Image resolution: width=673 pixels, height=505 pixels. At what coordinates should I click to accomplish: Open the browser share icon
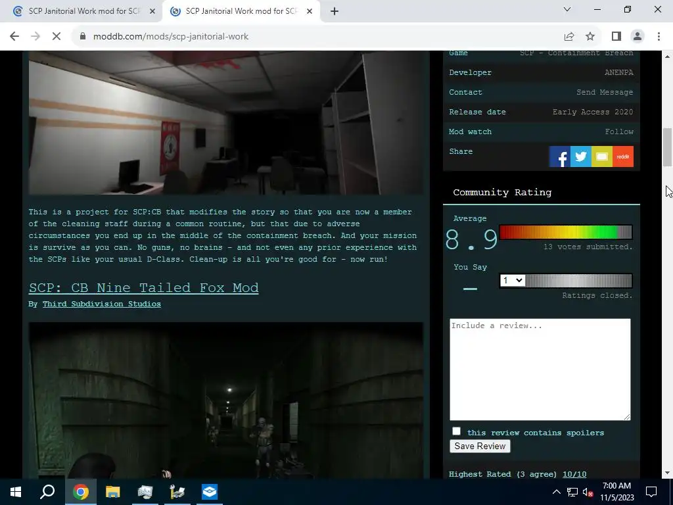(569, 37)
